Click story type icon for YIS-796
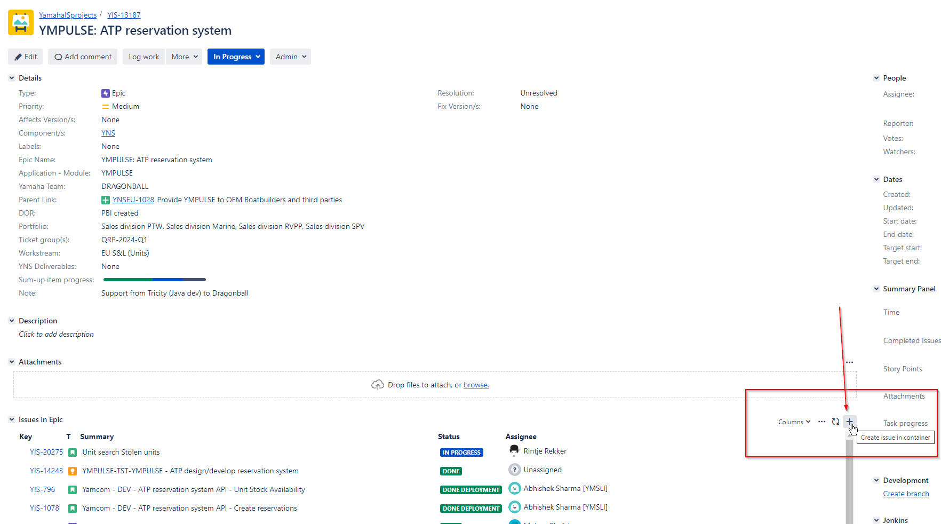941x524 pixels. [x=73, y=490]
